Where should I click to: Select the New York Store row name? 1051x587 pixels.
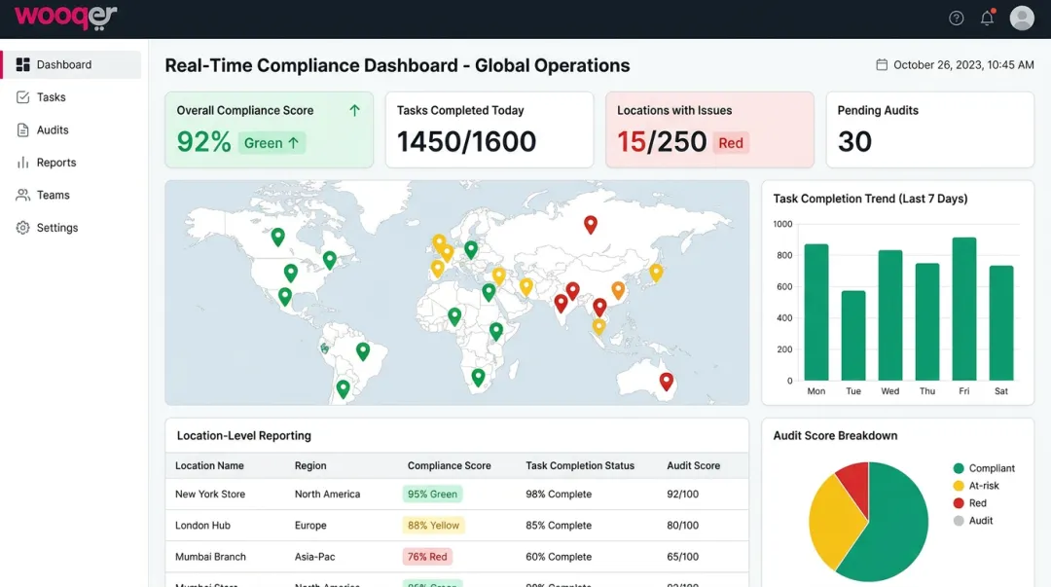click(210, 494)
